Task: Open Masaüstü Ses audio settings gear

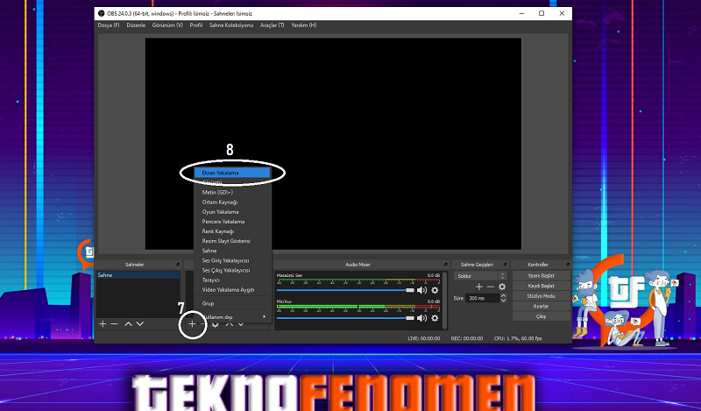Action: pos(435,290)
